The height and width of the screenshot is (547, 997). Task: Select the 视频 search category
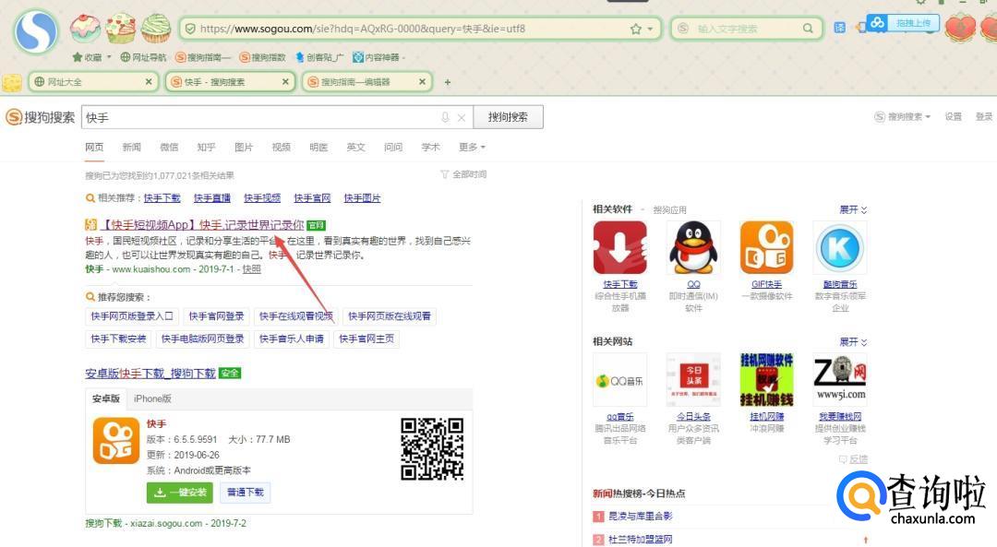click(x=281, y=147)
